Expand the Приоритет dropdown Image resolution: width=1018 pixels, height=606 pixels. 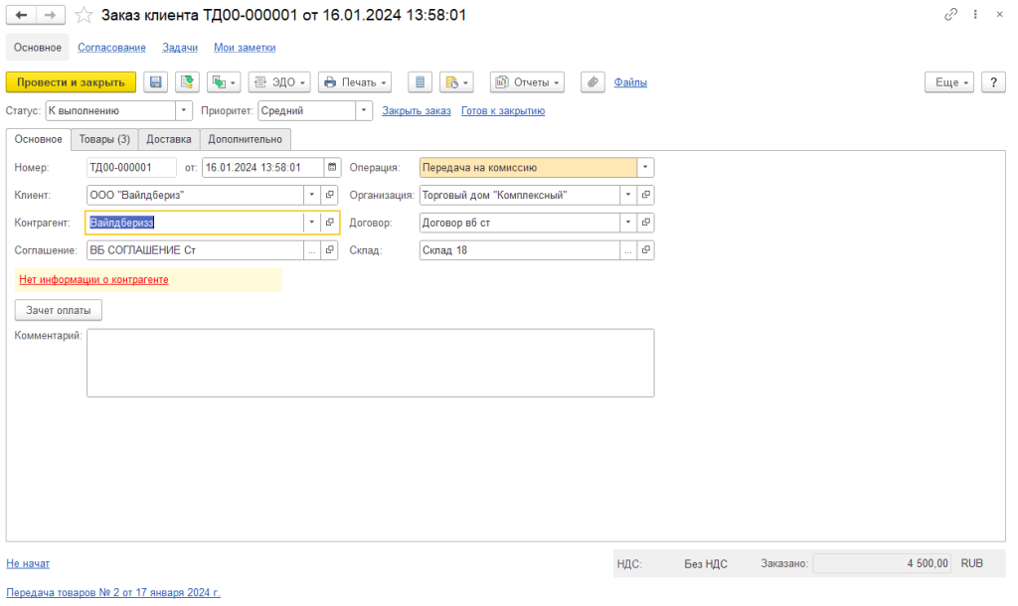click(364, 111)
